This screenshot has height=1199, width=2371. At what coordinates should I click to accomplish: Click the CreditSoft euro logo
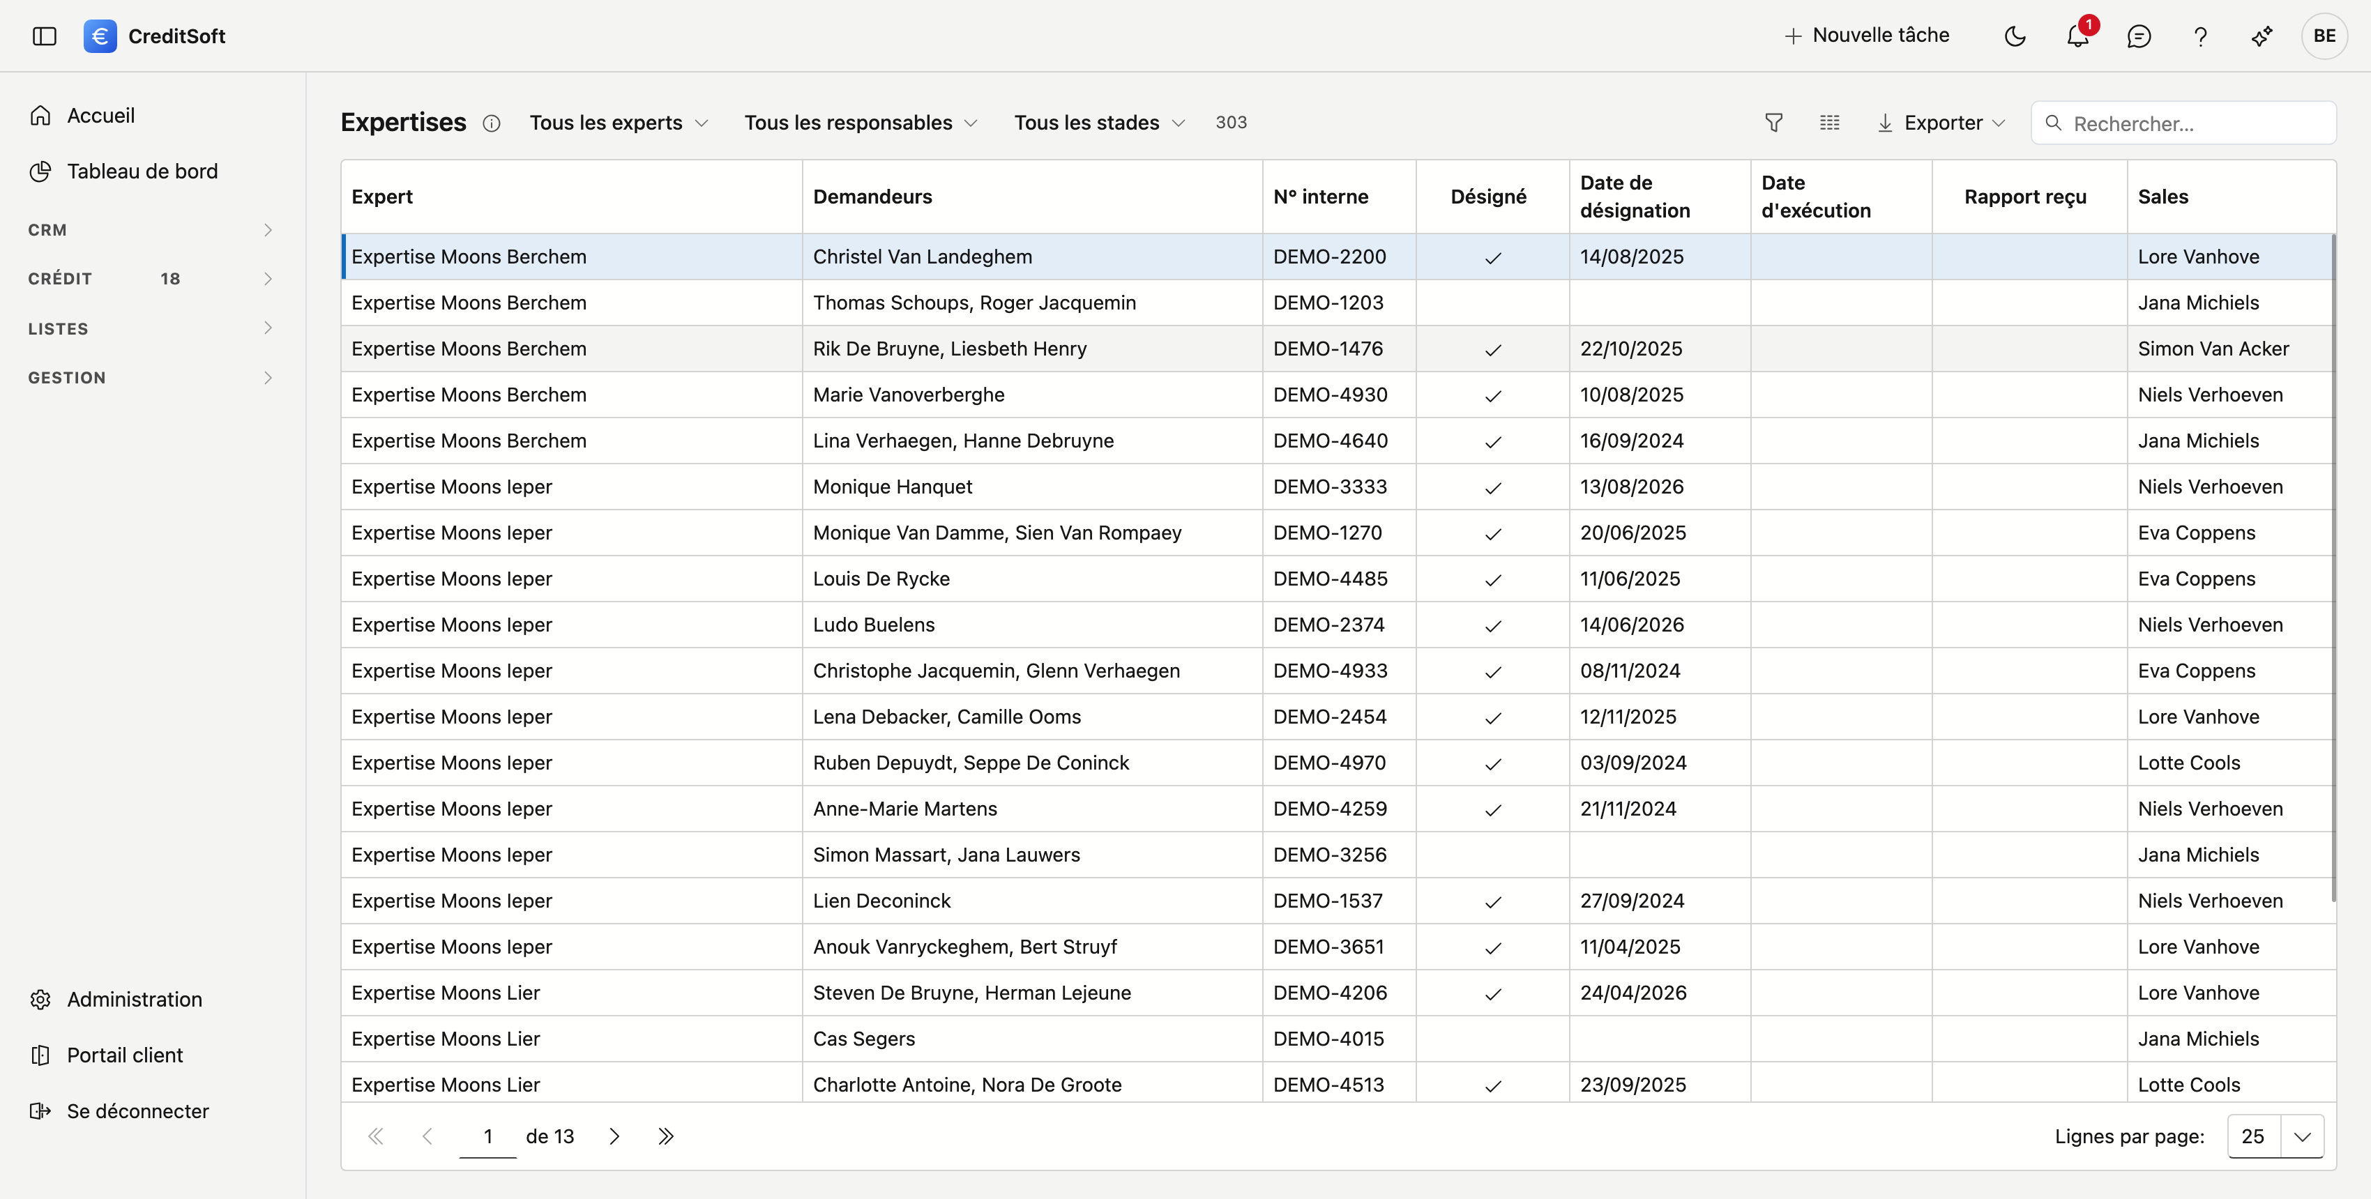tap(100, 36)
